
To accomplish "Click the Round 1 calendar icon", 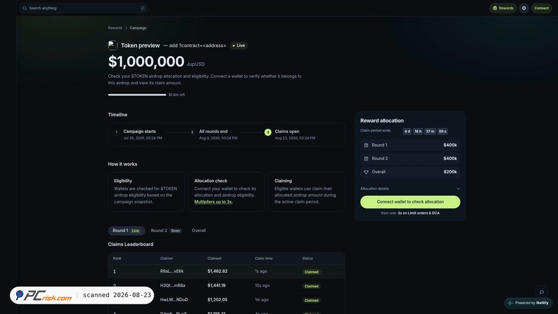I will (366, 145).
